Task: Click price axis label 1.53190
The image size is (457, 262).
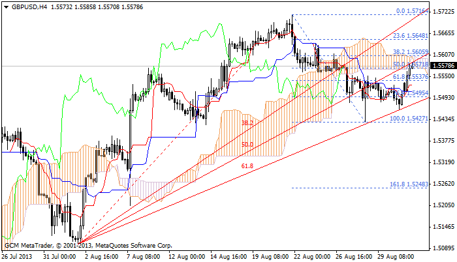Action: [x=443, y=162]
